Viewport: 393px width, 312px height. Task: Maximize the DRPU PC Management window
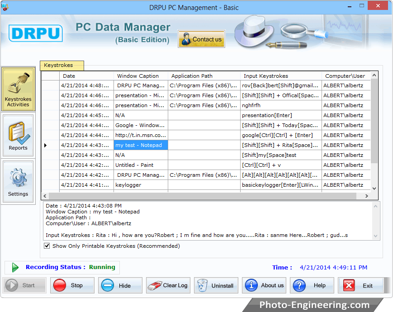tap(362, 6)
